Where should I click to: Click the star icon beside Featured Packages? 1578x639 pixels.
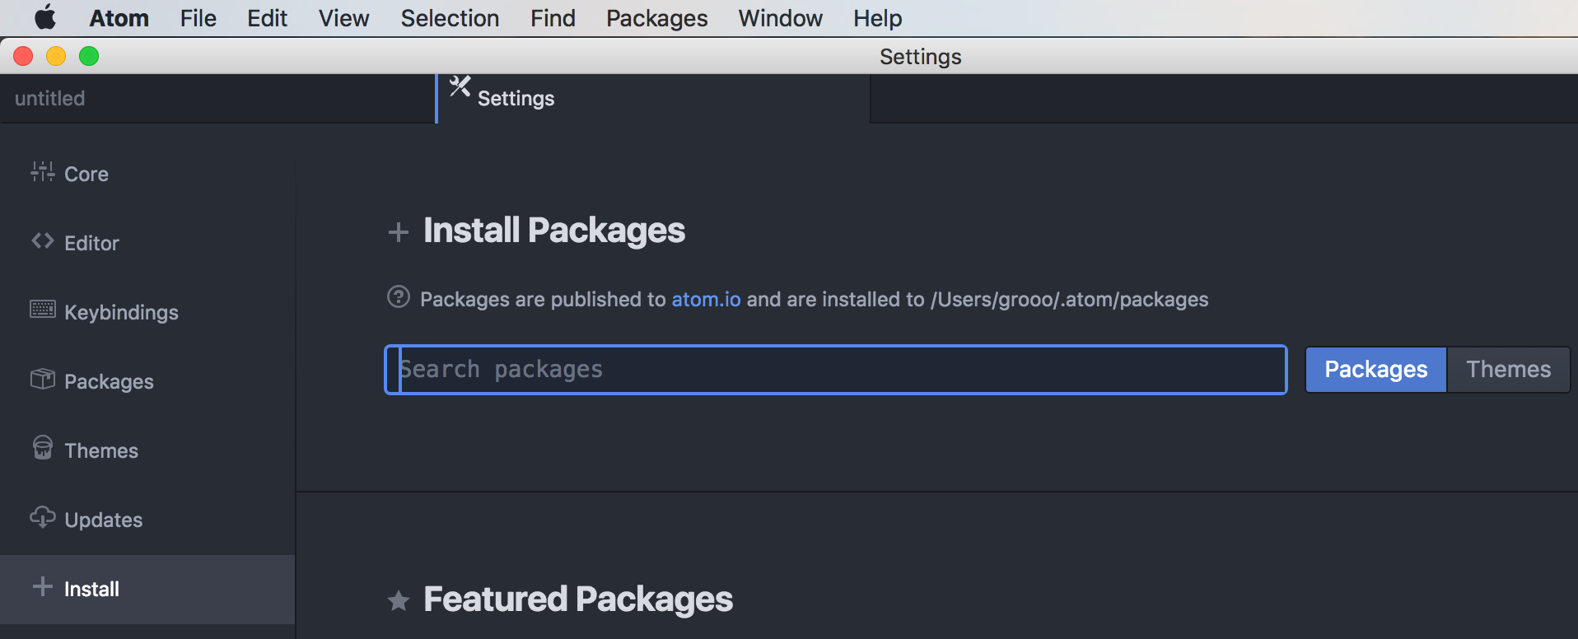tap(399, 601)
